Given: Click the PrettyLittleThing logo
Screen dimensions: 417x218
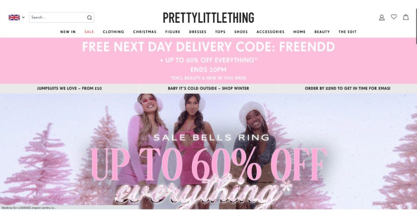Looking at the screenshot, I should (x=208, y=17).
